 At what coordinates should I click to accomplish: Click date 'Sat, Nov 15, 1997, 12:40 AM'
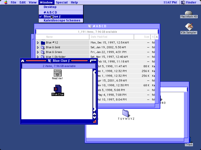point(109,57)
